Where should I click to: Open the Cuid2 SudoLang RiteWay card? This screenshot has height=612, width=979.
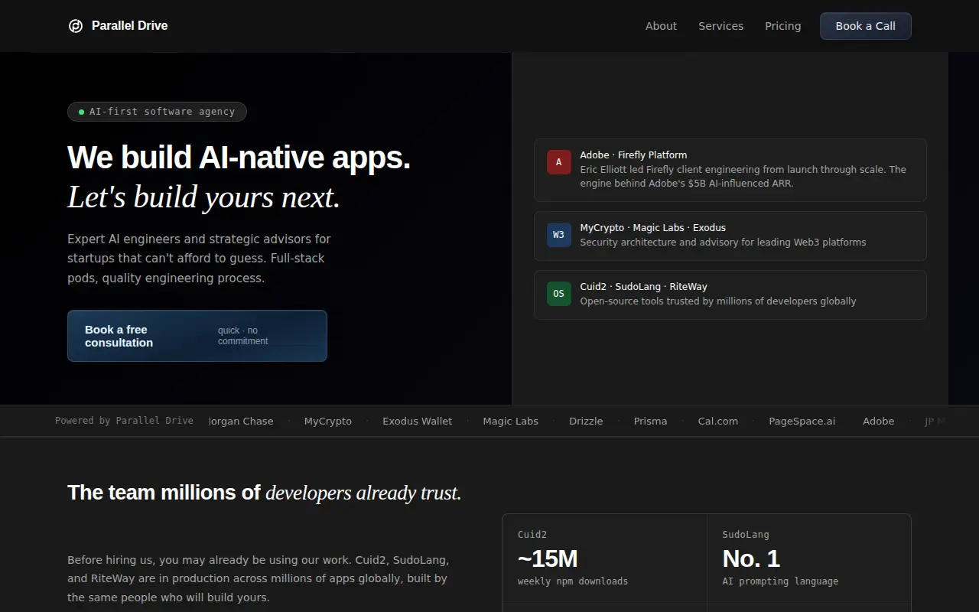[730, 295]
